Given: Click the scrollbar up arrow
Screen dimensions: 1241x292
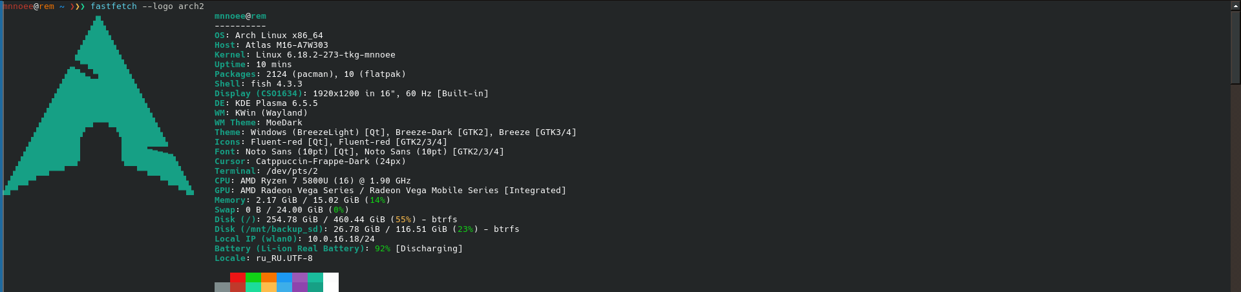Looking at the screenshot, I should pyautogui.click(x=1235, y=5).
